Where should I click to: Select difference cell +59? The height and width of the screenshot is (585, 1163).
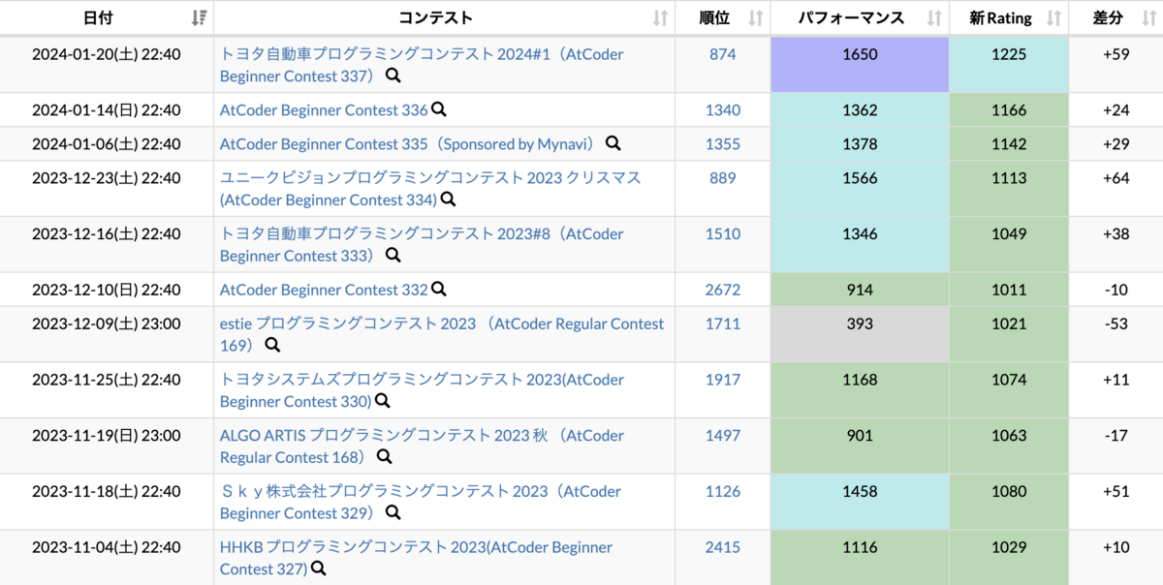coord(1116,65)
